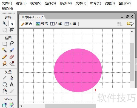Show the 2 幅 two-up view
The height and width of the screenshot is (108, 137).
pos(56,24)
